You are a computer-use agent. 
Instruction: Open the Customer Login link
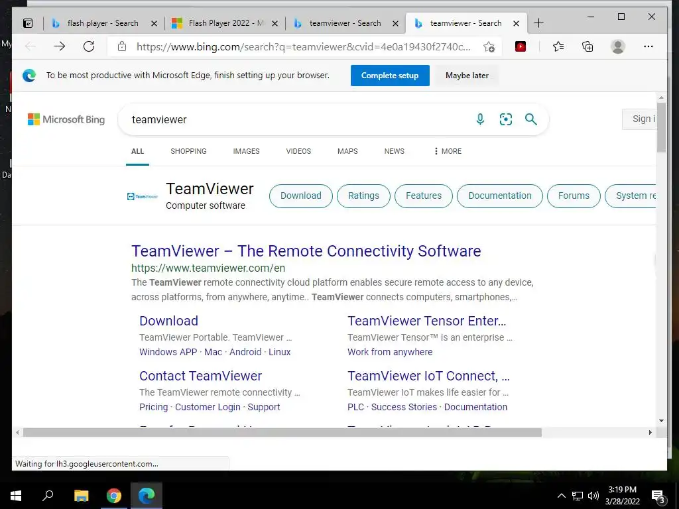click(x=208, y=407)
